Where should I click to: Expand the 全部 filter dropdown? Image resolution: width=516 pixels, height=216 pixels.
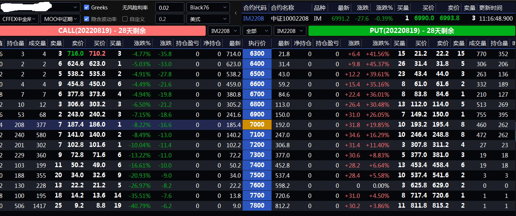click(257, 31)
